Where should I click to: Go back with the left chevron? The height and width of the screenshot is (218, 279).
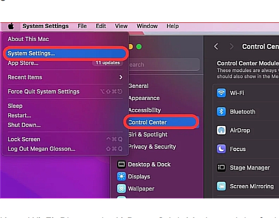pos(216,46)
